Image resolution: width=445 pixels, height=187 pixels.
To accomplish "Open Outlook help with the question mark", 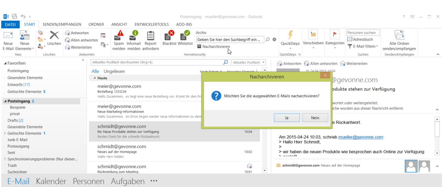I will coord(404,17).
